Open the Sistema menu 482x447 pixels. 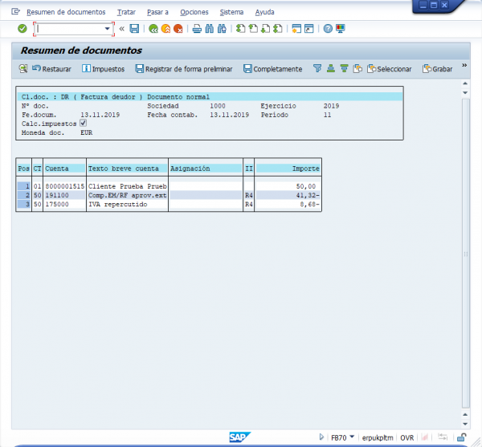click(x=231, y=12)
